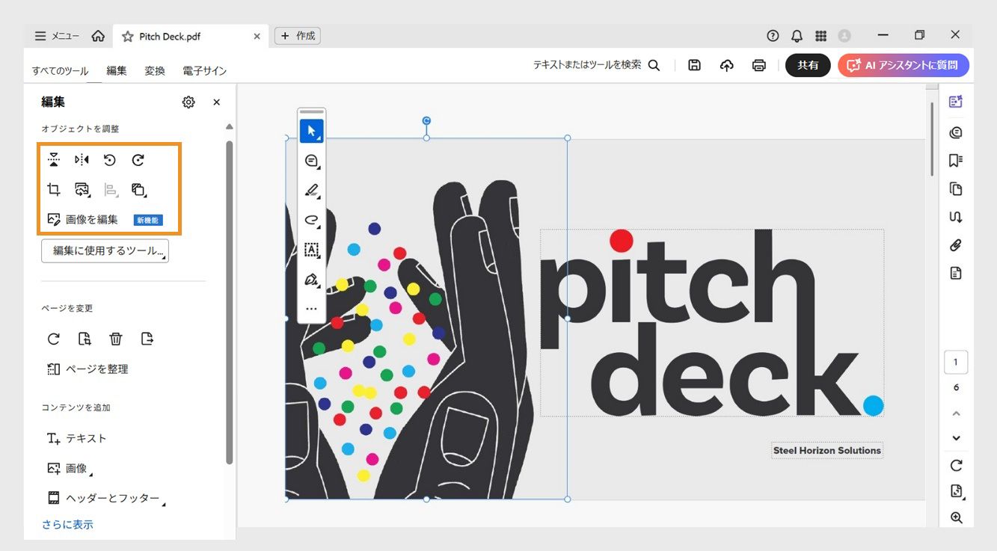Expand ヘッダーとフッター options
Image resolution: width=997 pixels, height=551 pixels.
pos(106,499)
